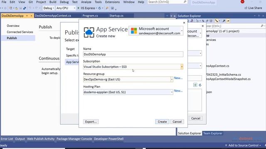266x149 pixels.
Task: Select Connected Services in the sidebar
Action: pyautogui.click(x=20, y=32)
